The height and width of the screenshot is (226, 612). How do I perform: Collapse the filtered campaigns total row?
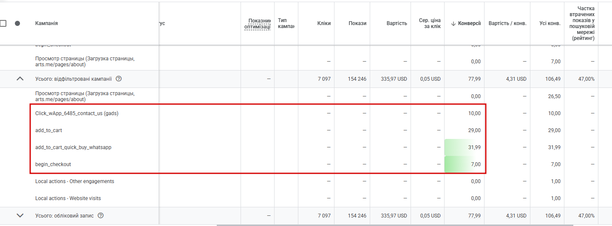20,79
